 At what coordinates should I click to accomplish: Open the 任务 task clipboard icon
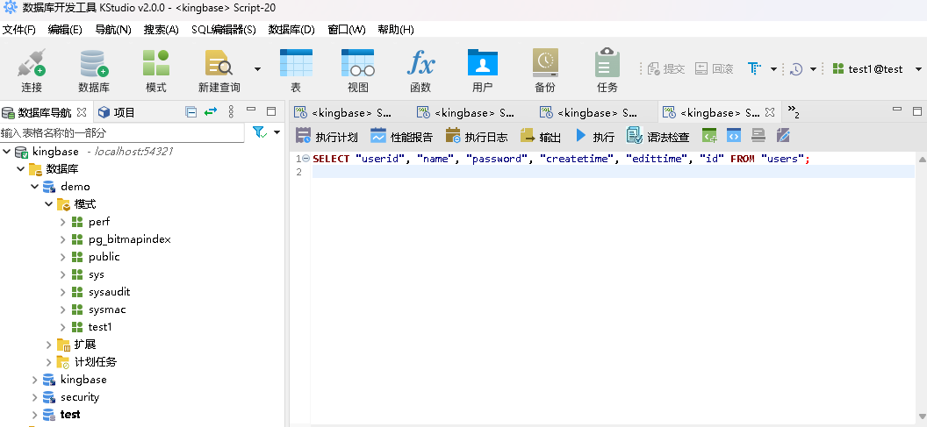(x=607, y=63)
